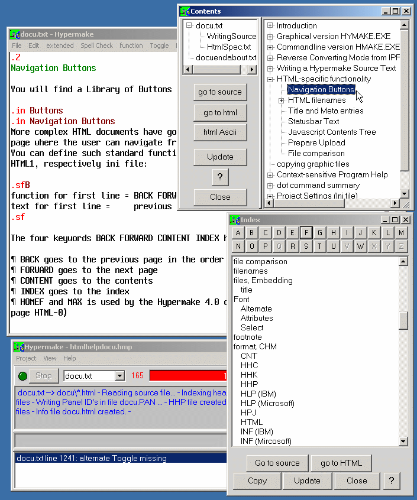
Task: Click go to HTML in Index window
Action: 341,463
